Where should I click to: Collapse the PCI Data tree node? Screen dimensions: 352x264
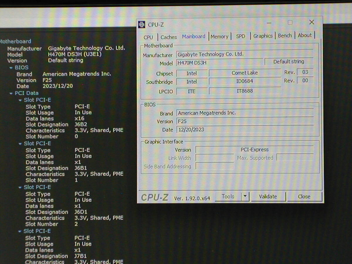point(11,93)
